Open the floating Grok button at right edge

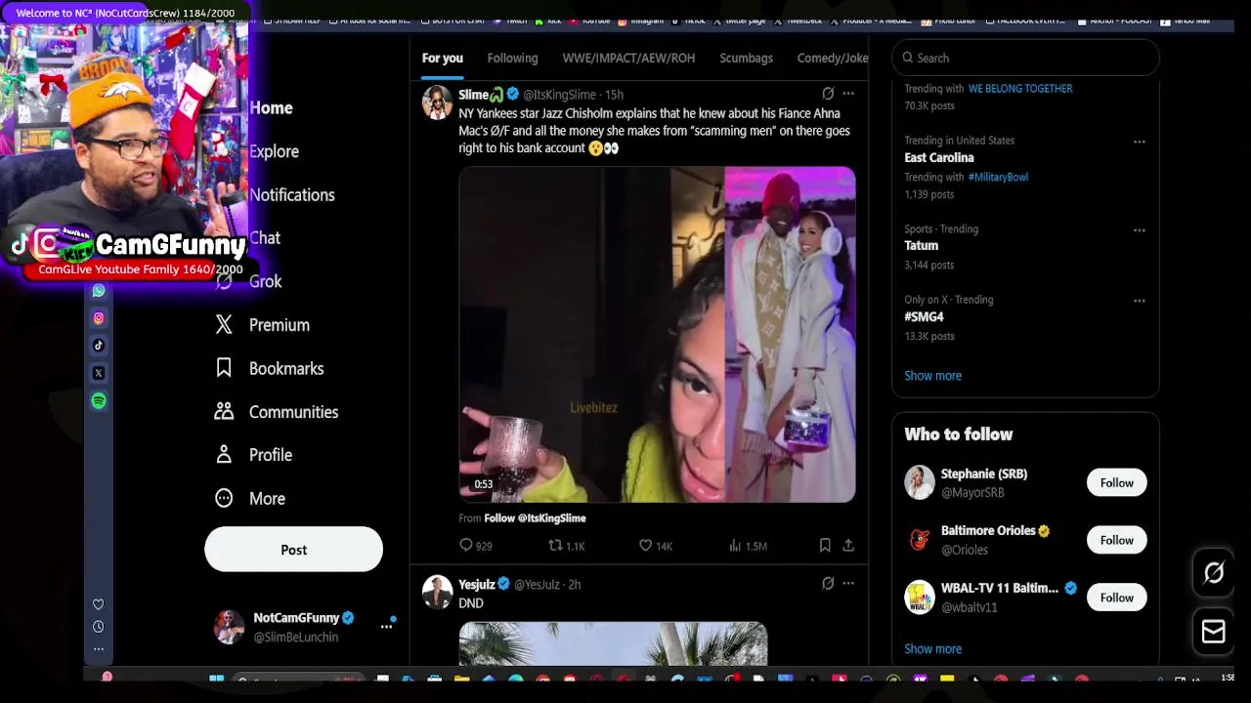(1213, 573)
